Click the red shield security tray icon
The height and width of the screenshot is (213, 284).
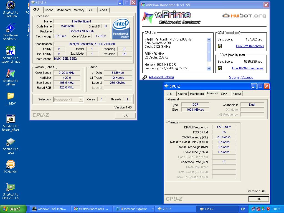268,209
